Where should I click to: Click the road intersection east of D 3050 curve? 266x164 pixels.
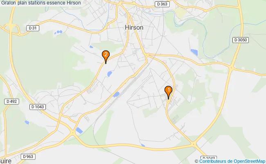[x=231, y=68]
